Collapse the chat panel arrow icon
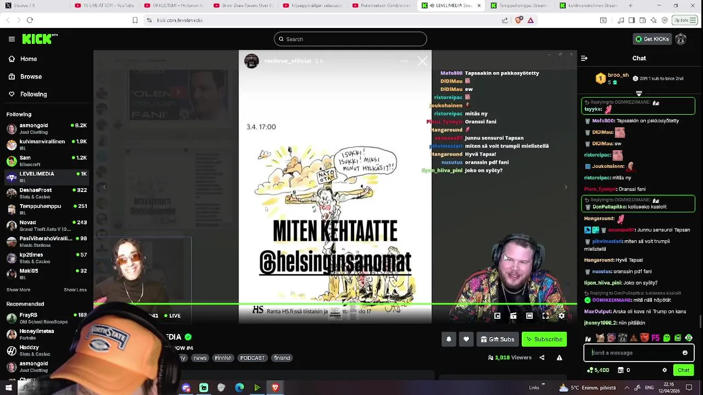Screen dimensions: 703x395 click(x=584, y=58)
